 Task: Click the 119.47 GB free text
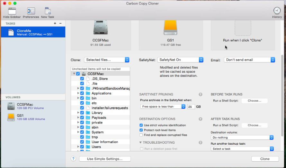[x=171, y=45]
